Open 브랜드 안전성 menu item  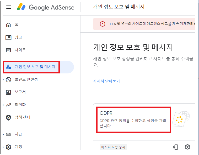click(x=26, y=79)
